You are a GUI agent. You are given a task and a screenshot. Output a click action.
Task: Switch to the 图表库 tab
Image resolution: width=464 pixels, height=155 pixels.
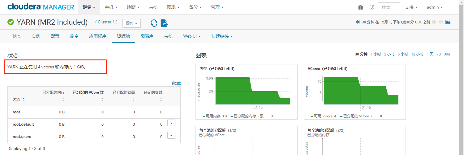(x=147, y=36)
